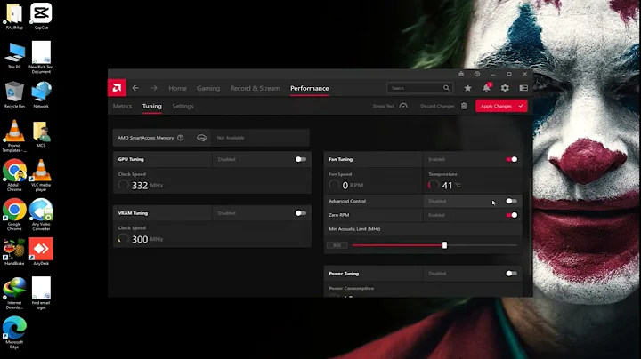Screen dimensions: 641x359
Task: Click the Apply Changes button
Action: pyautogui.click(x=501, y=106)
